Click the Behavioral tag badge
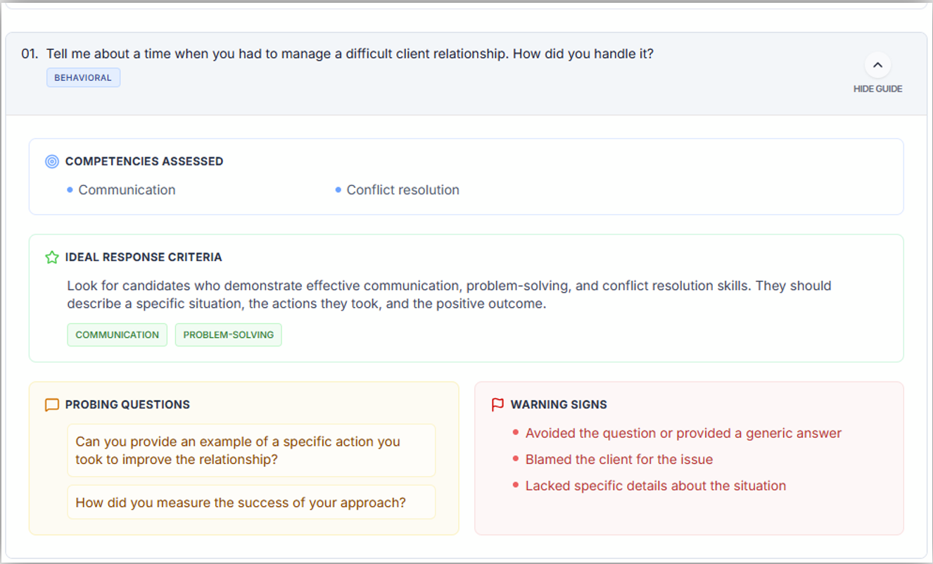This screenshot has height=564, width=933. [x=83, y=77]
